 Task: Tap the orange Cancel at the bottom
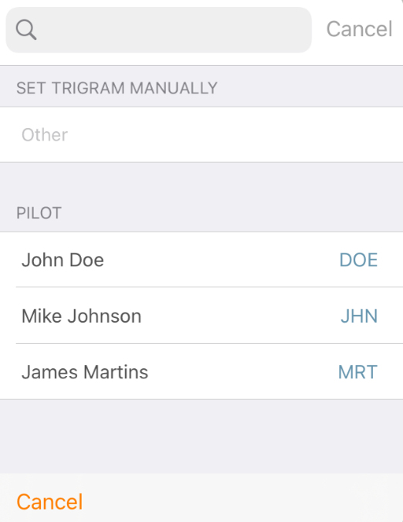tap(49, 502)
